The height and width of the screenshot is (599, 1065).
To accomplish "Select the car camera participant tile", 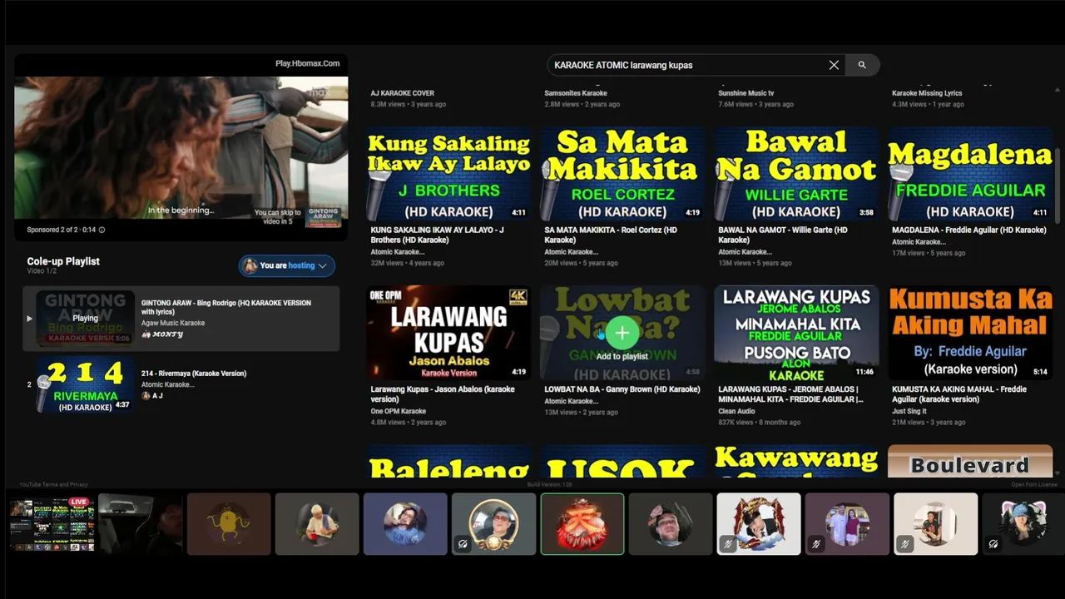I will (x=141, y=524).
